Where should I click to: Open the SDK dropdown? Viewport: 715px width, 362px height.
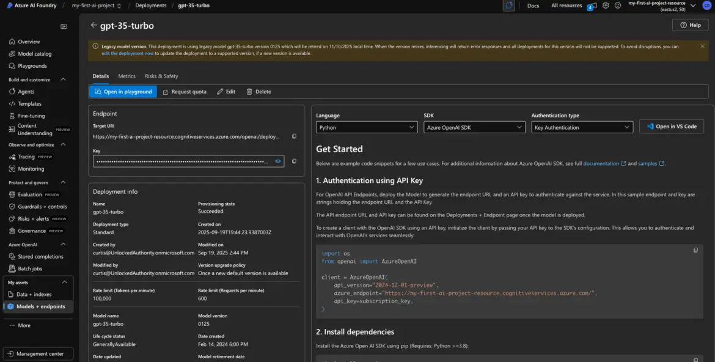474,127
